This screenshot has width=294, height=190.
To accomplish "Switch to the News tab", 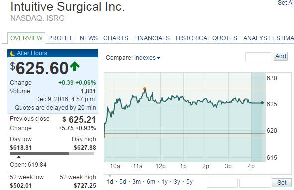I will (89, 38).
